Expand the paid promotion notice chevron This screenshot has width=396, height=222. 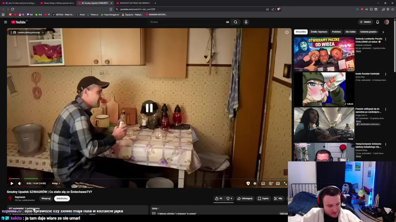[43, 32]
